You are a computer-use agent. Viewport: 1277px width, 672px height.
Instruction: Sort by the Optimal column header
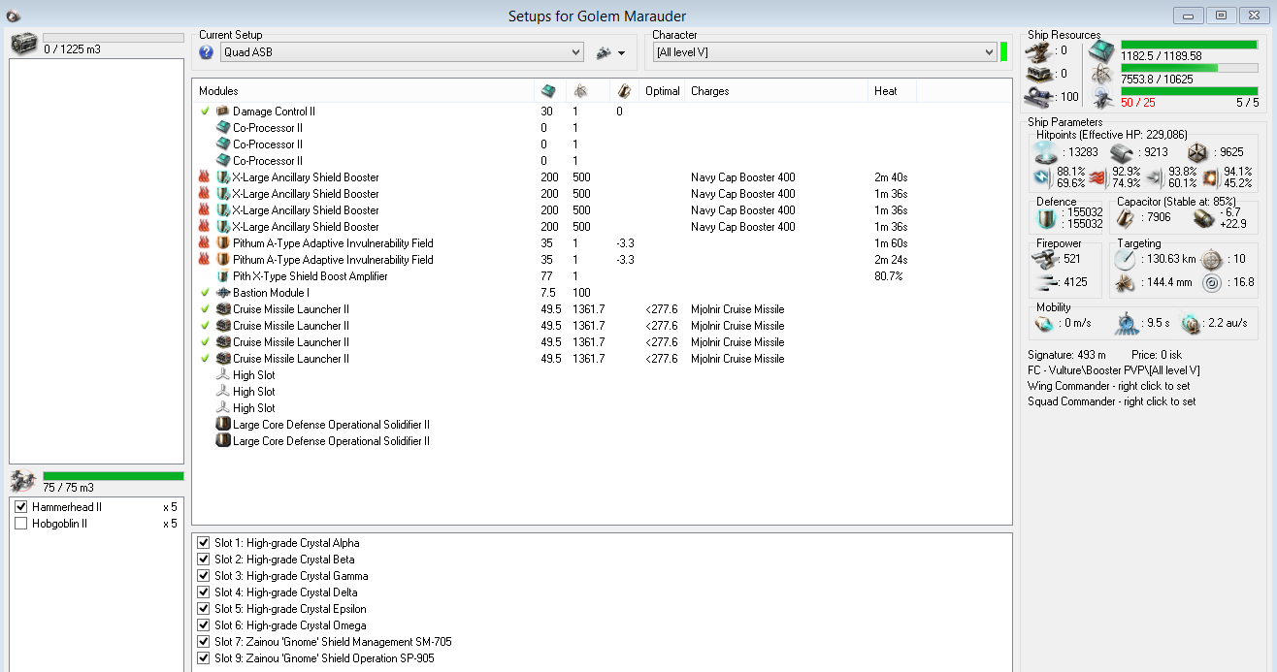pyautogui.click(x=663, y=91)
